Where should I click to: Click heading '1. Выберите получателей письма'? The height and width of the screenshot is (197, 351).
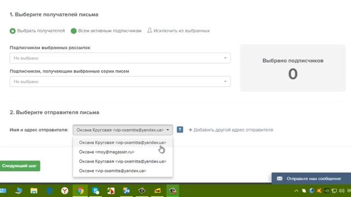pyautogui.click(x=54, y=15)
